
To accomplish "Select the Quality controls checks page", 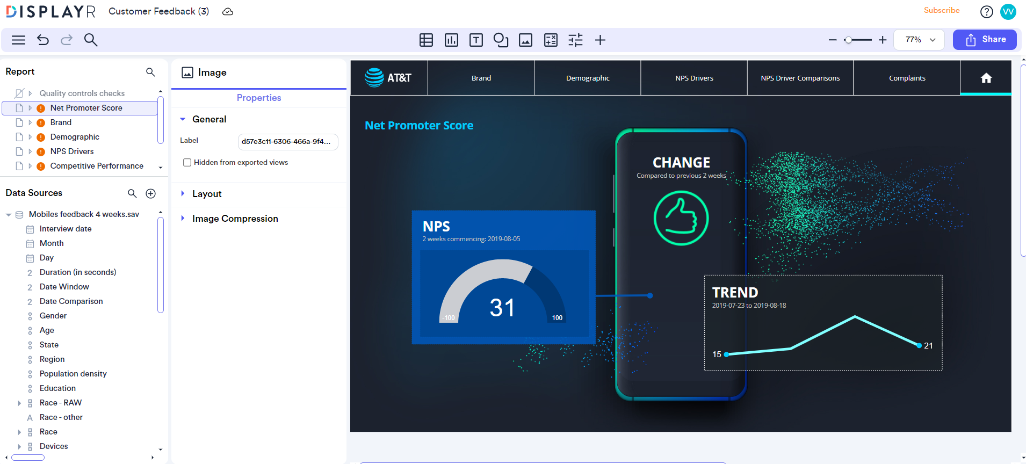I will pos(82,93).
